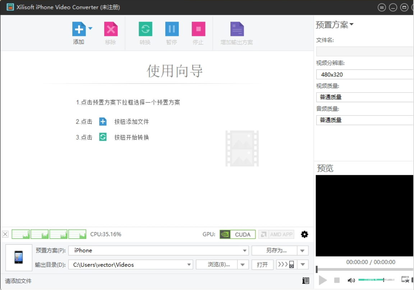The height and width of the screenshot is (290, 414).
Task: Click the iPhone device thumbnail
Action: [19, 258]
